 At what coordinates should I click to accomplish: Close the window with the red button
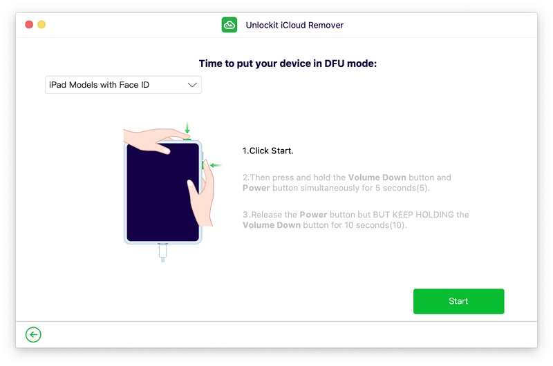coord(29,24)
